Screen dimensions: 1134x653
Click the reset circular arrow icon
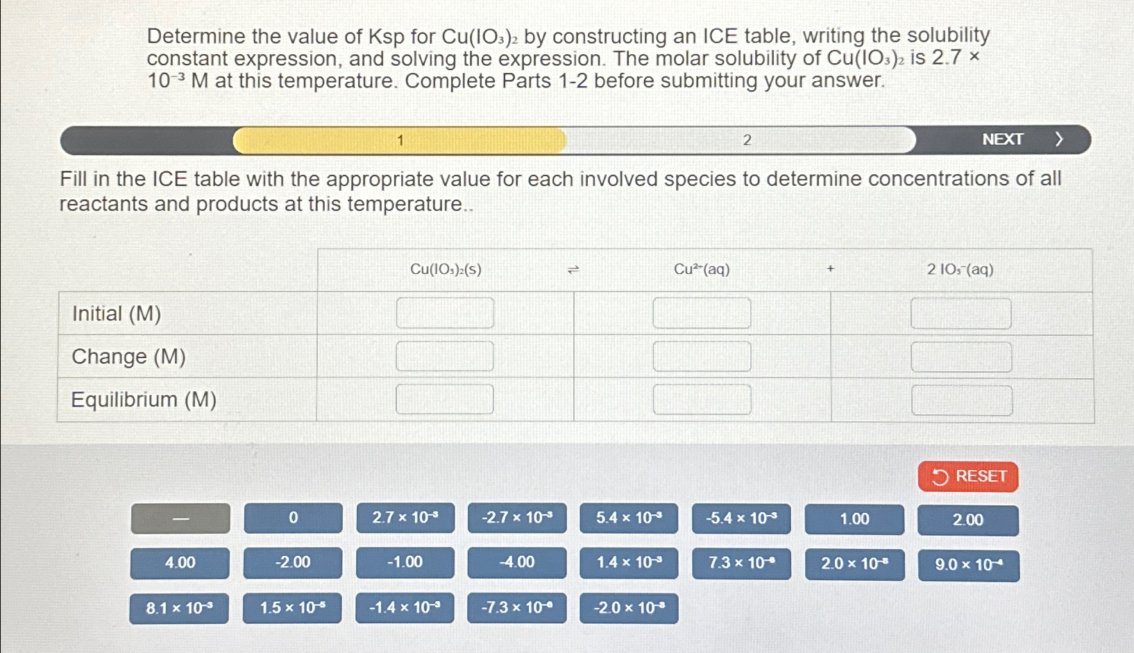[940, 477]
